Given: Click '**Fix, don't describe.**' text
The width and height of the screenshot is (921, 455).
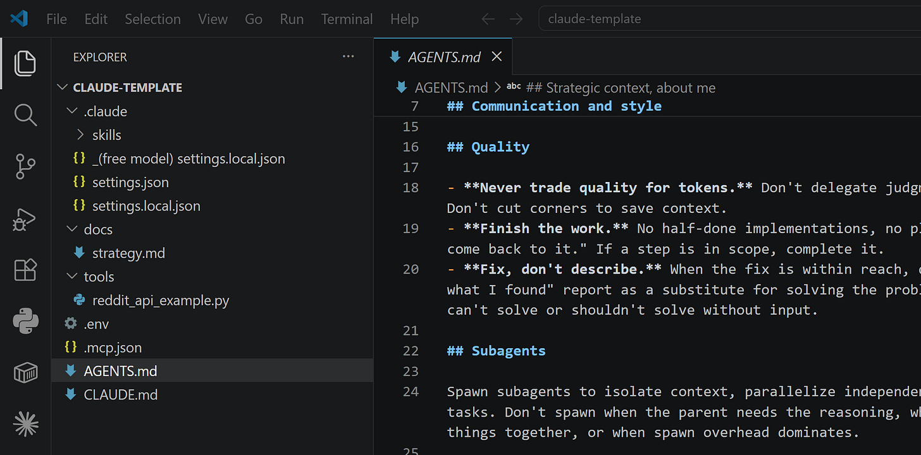Looking at the screenshot, I should pos(562,269).
